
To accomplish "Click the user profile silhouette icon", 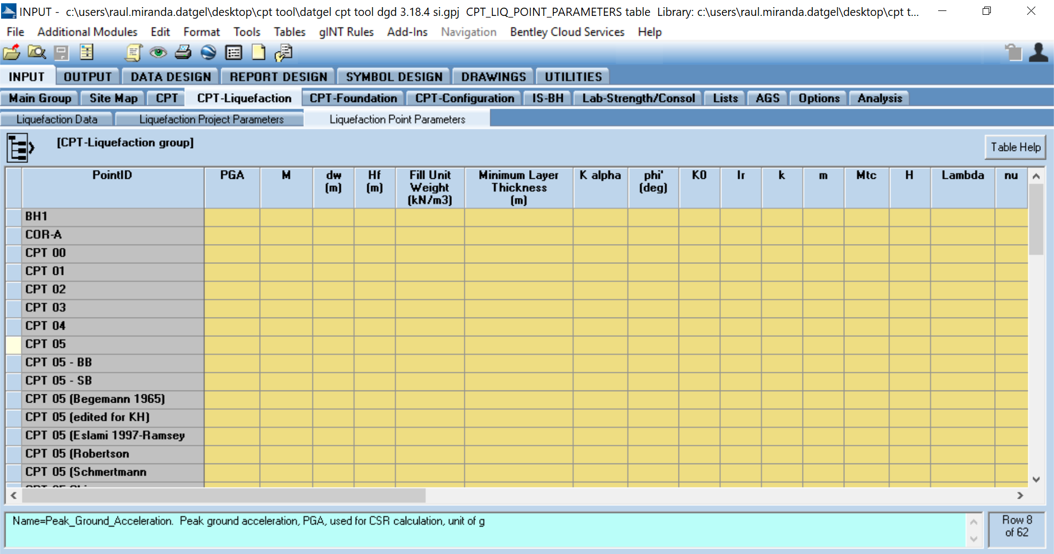I will click(x=1038, y=53).
